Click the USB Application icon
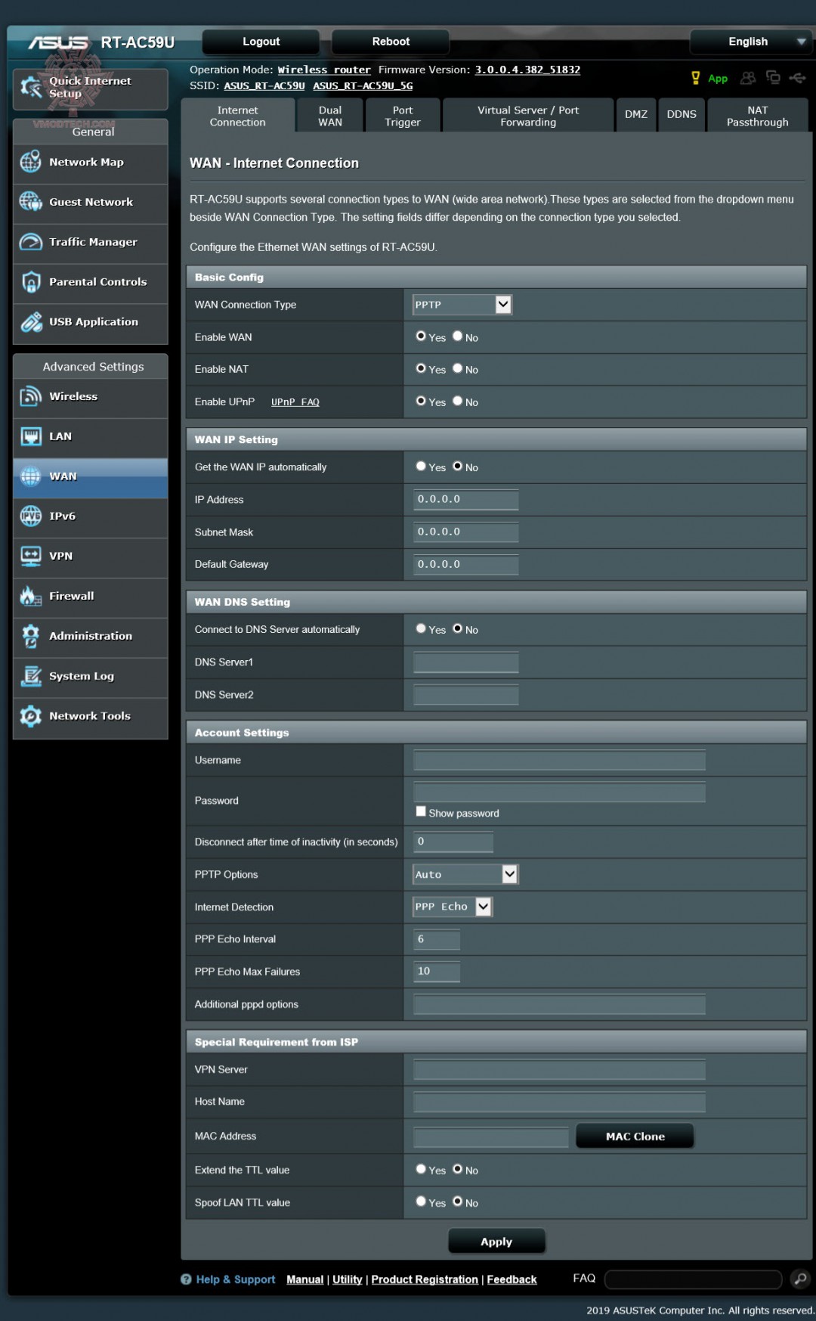This screenshot has width=816, height=1321. (x=31, y=322)
